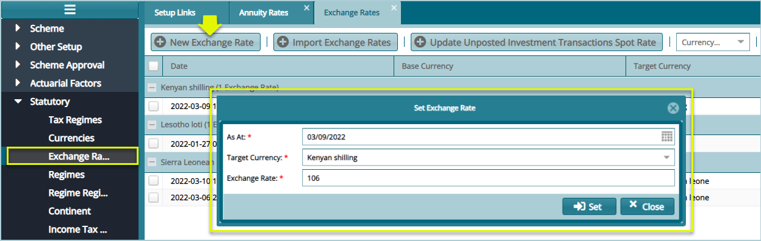This screenshot has height=241, width=761.
Task: Collapse the Sierra Leonean group
Action: point(152,162)
